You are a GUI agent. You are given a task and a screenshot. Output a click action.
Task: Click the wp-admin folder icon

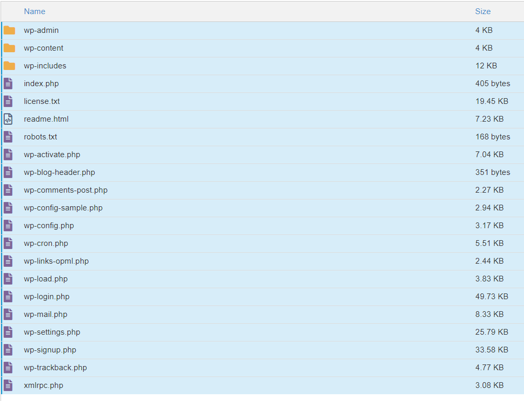[x=9, y=30]
